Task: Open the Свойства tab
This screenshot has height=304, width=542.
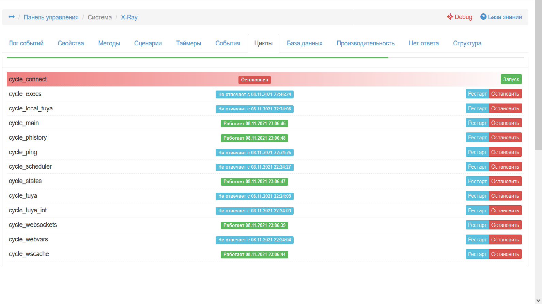Action: coord(71,43)
